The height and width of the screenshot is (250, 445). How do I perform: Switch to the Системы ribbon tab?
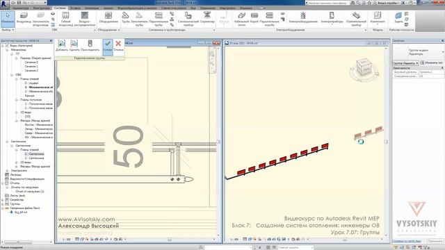pyautogui.click(x=60, y=8)
